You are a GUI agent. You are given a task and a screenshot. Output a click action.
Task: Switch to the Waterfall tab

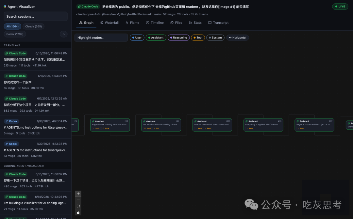point(109,23)
